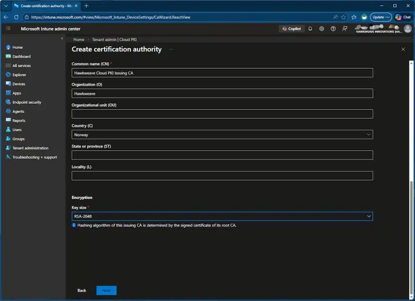Click the Endpoint security sidebar icon
This screenshot has width=415, height=301.
coord(8,102)
